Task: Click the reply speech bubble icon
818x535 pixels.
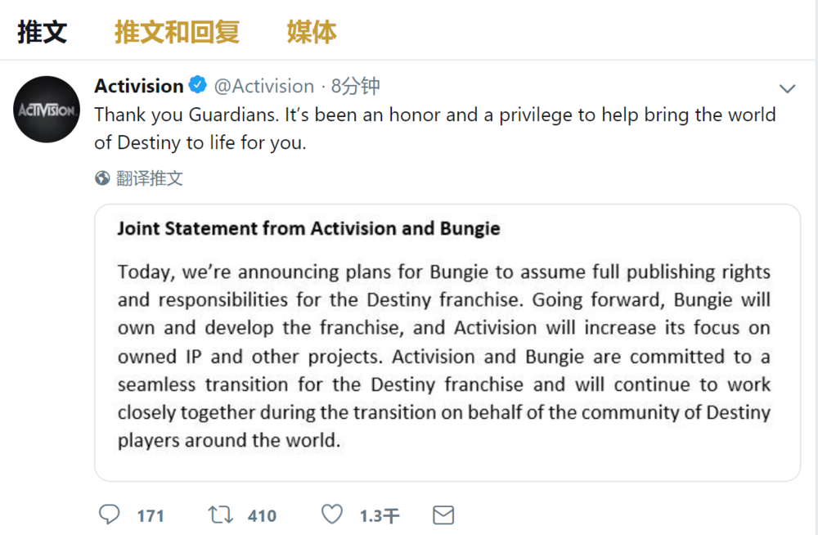Action: point(109,515)
